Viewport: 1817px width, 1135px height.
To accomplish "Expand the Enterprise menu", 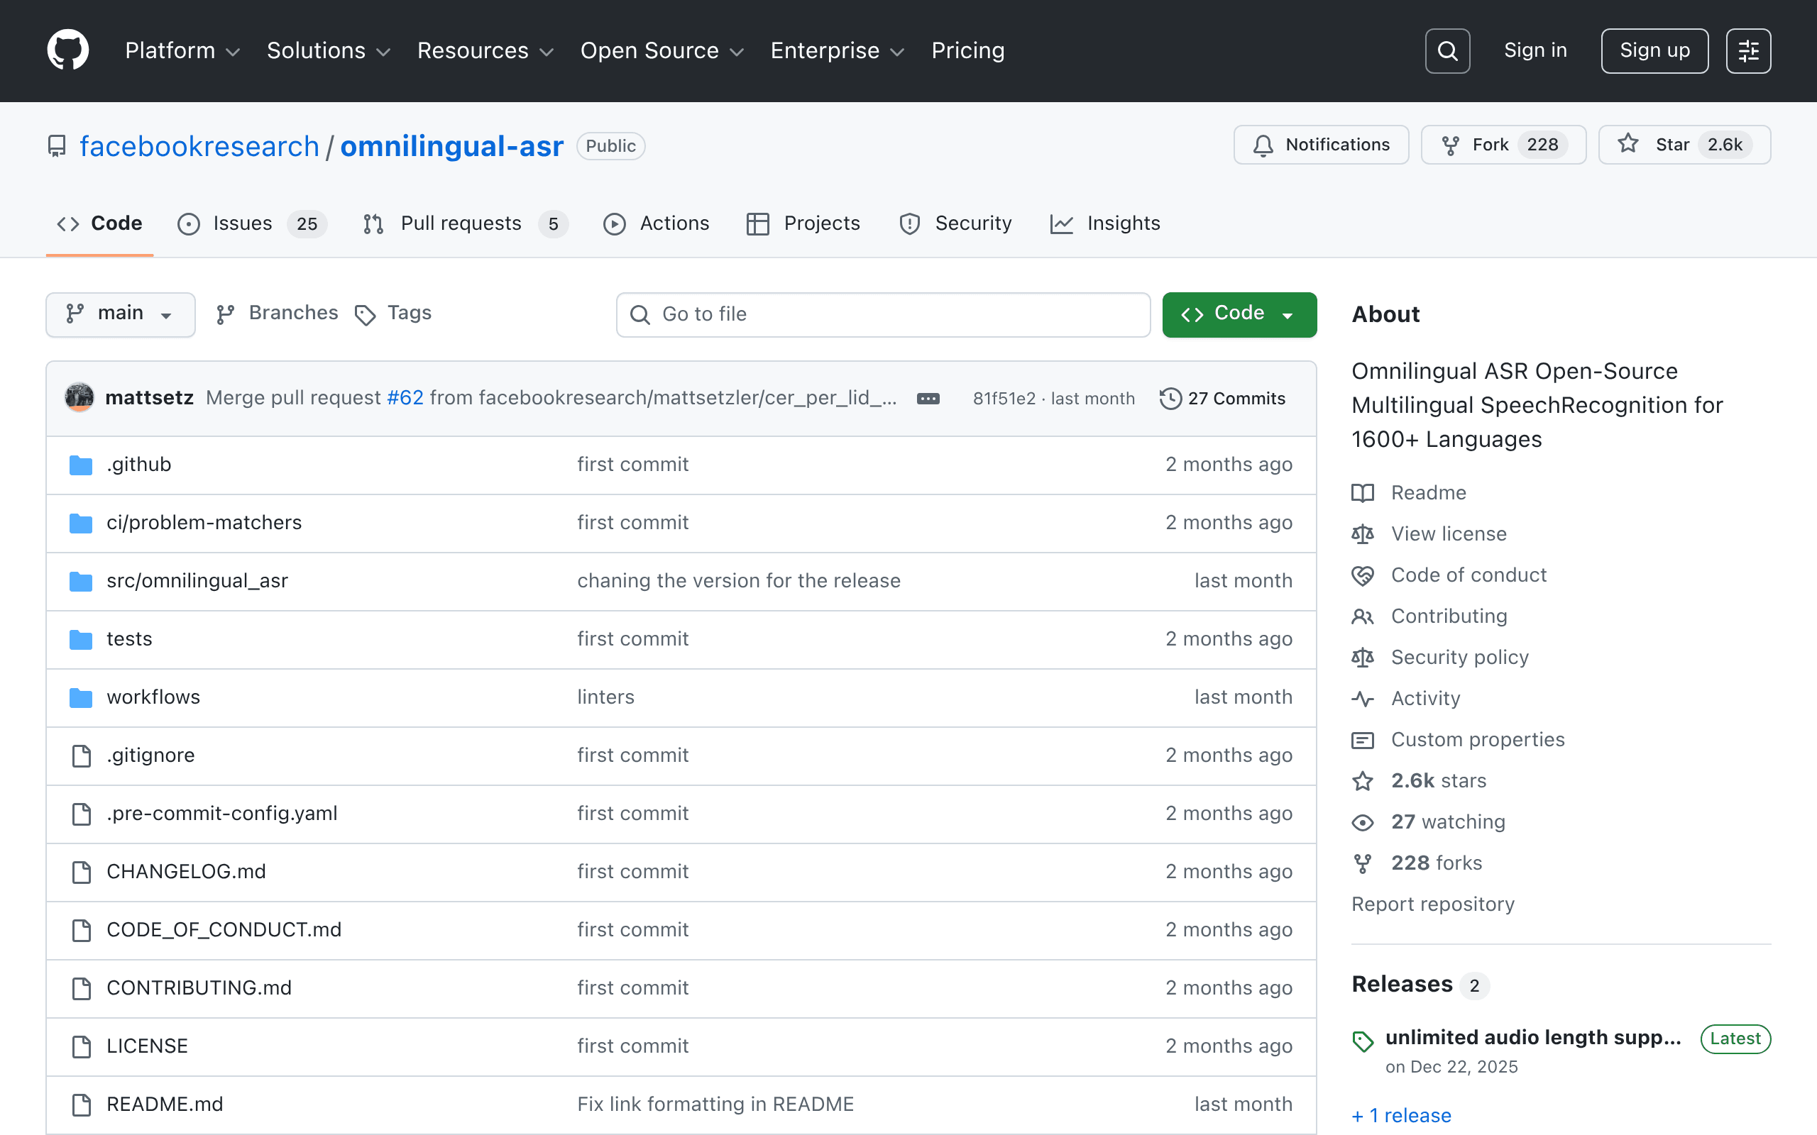I will coord(838,50).
